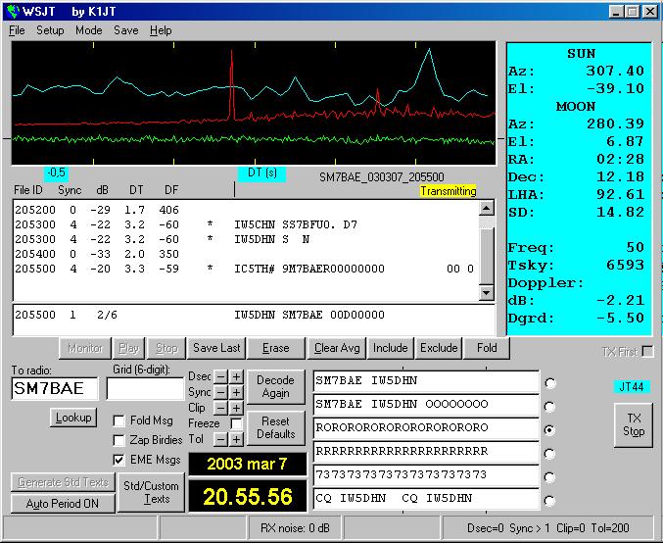Click the To radio callsign field
Screen dimensions: 663x543
pos(55,388)
